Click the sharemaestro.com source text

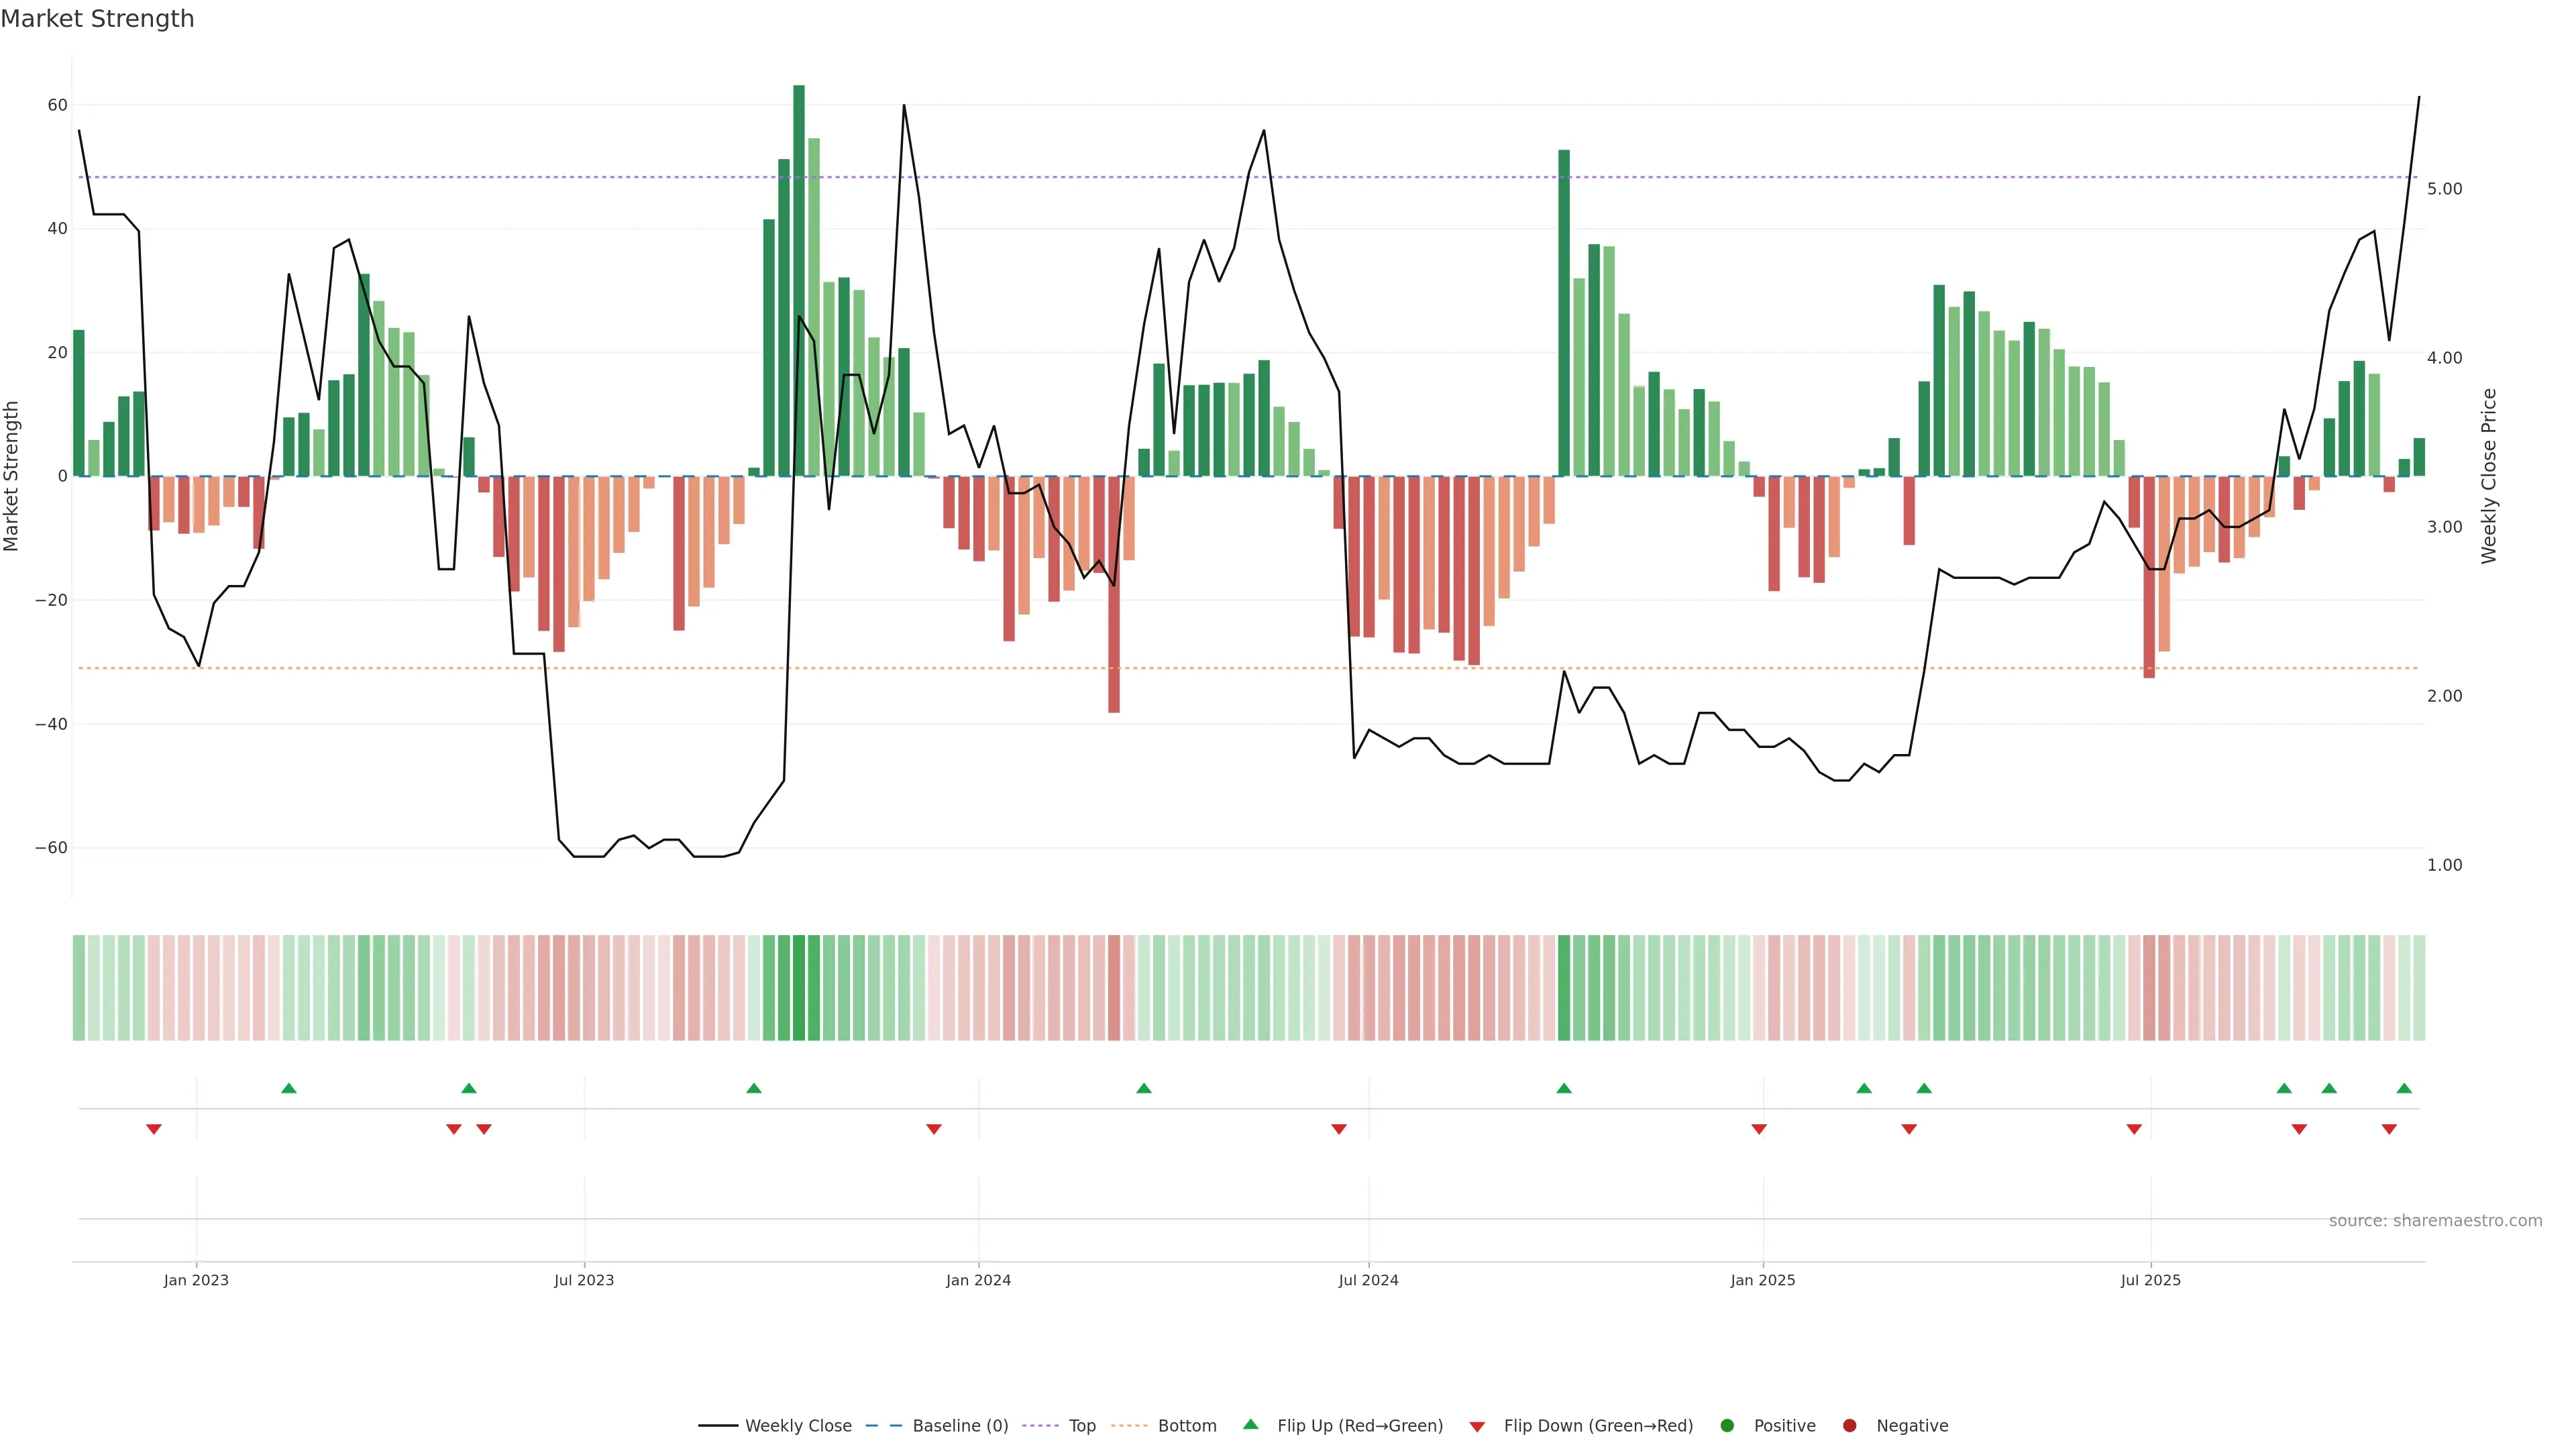(2435, 1220)
